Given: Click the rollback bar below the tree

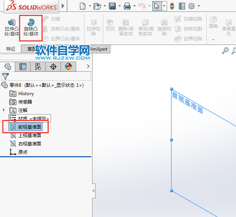Looking at the screenshot, I should pyautogui.click(x=46, y=157).
